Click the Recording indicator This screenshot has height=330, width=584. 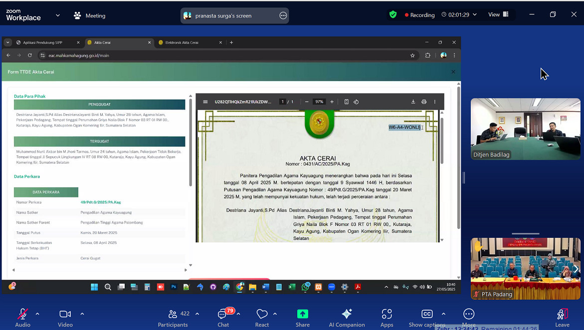coord(419,15)
